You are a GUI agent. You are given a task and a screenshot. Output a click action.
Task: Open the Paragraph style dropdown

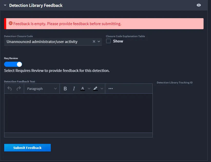(x=42, y=89)
